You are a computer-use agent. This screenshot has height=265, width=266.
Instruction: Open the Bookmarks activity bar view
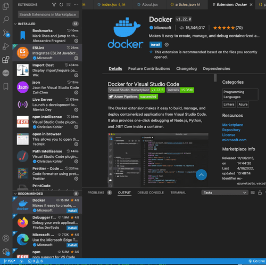[x=6, y=86]
